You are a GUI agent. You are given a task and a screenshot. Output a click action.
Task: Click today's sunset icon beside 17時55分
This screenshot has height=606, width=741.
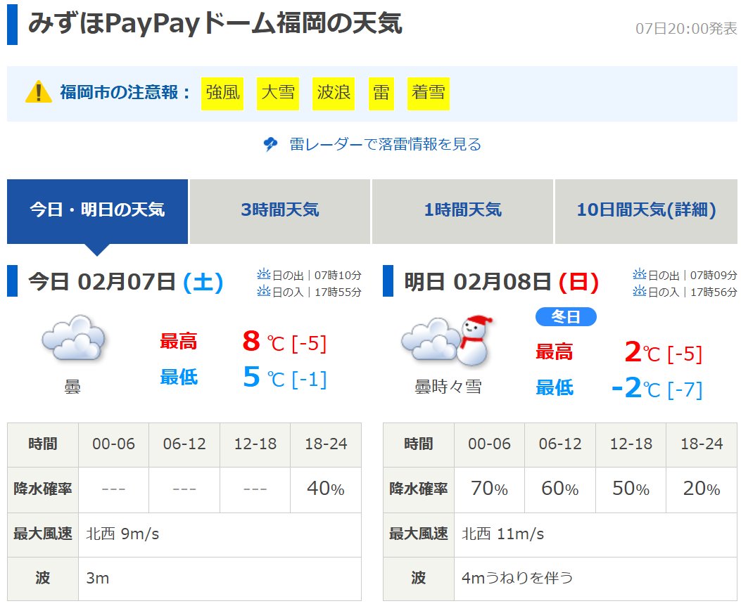(264, 291)
